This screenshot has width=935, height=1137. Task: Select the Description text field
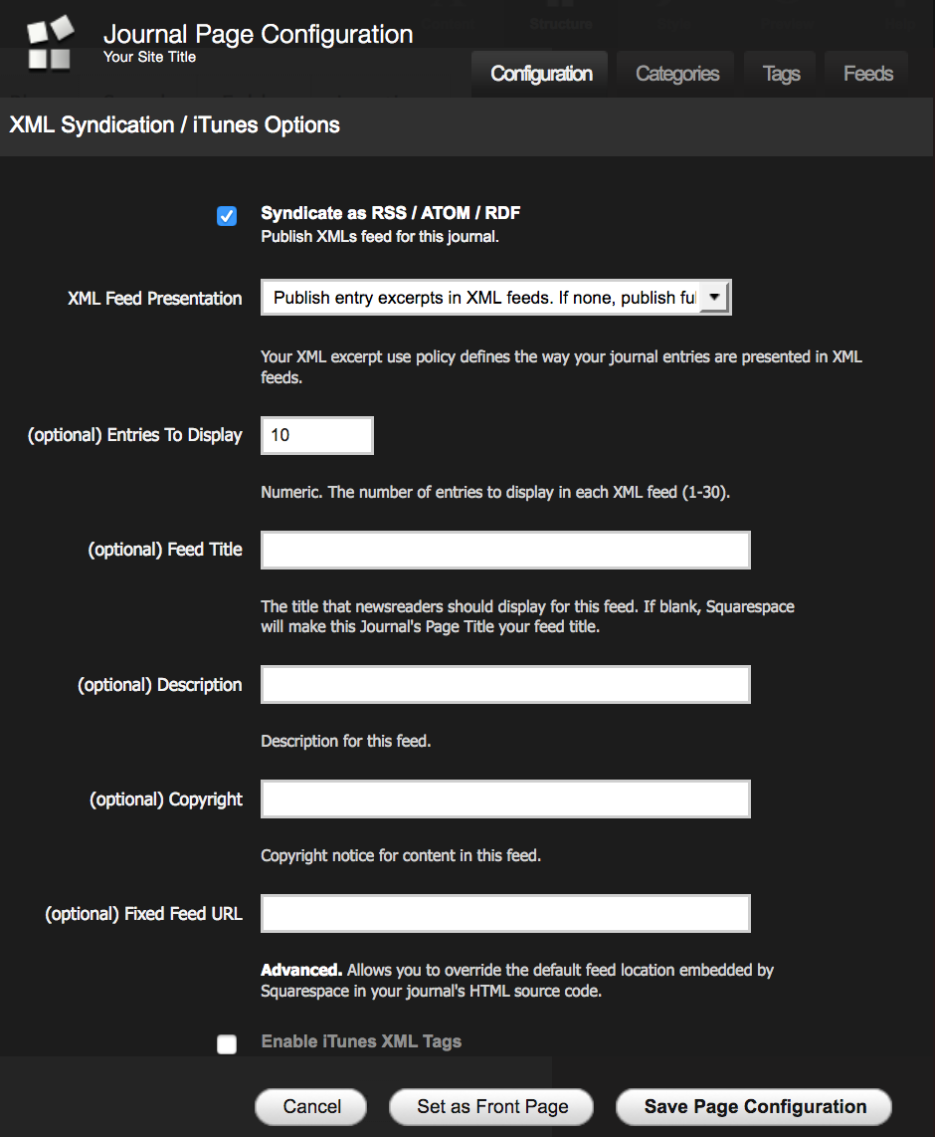click(505, 685)
